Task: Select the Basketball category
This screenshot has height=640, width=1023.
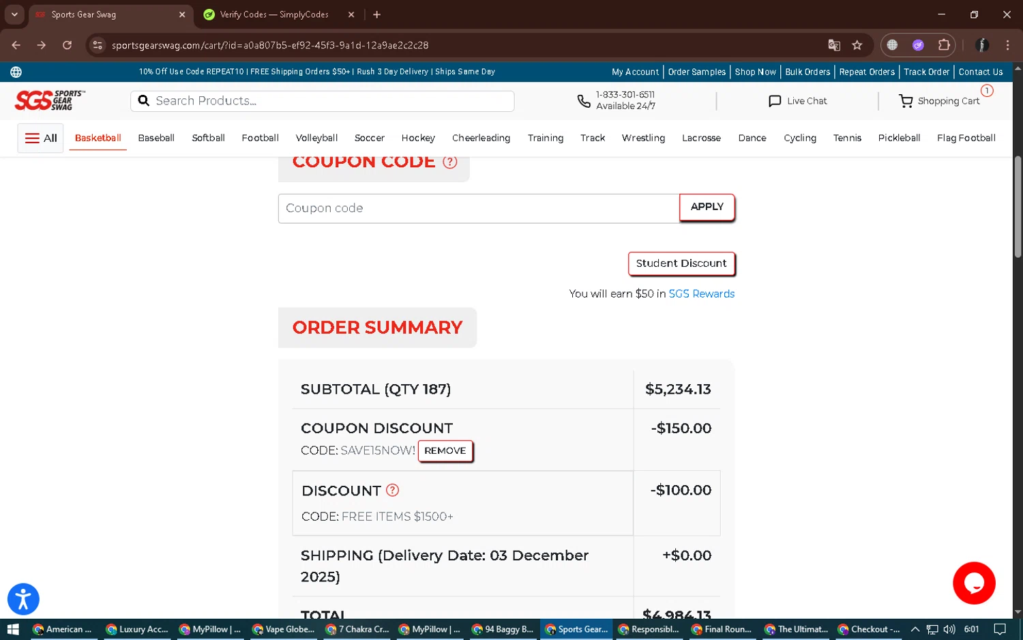Action: click(98, 138)
